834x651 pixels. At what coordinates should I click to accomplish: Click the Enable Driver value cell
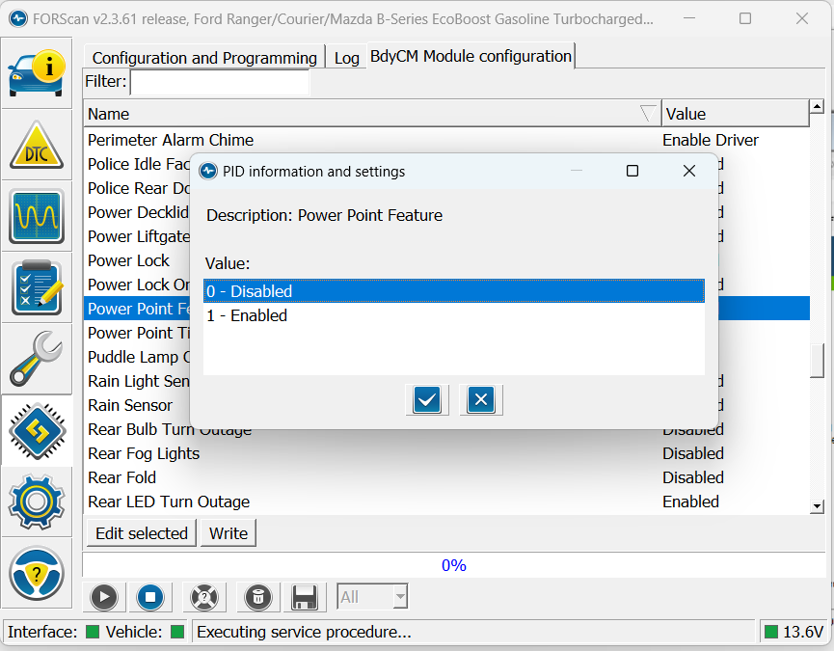[711, 140]
